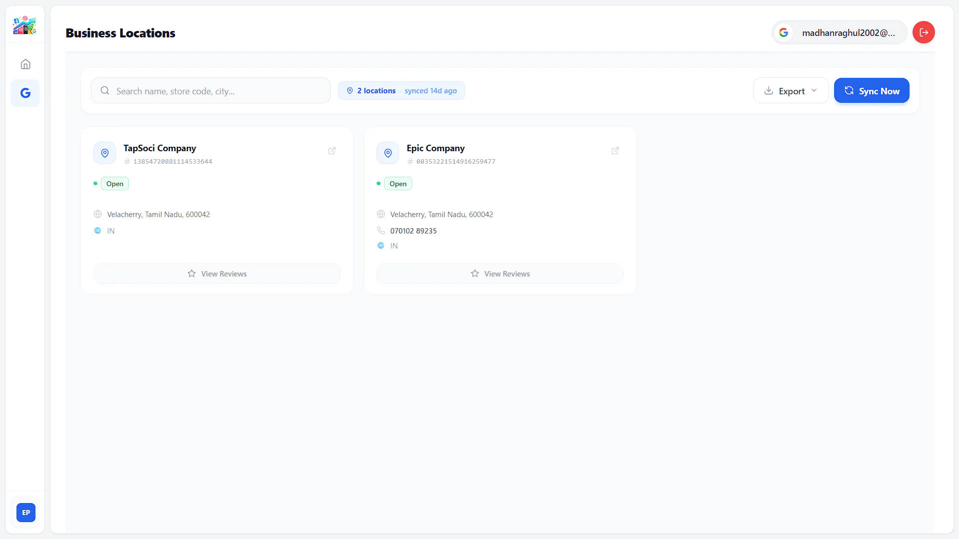The image size is (959, 539).
Task: Expand the Export dropdown
Action: [791, 91]
